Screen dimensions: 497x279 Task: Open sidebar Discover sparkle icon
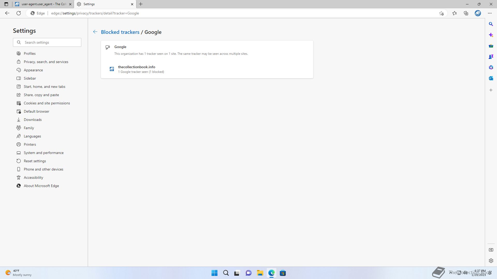491,35
